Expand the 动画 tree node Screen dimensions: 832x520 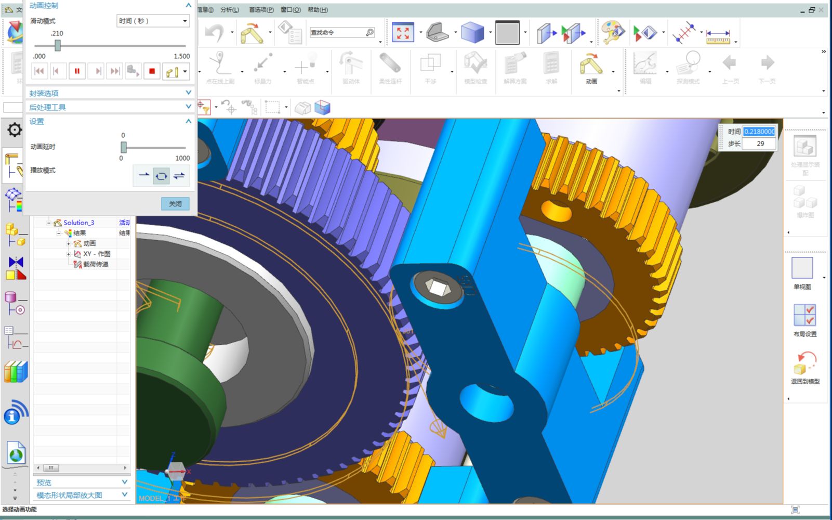(68, 243)
